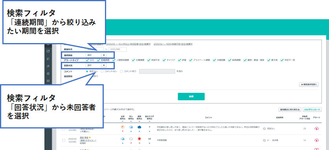Click the rainy 対人 weather icon in first row

tap(131, 127)
